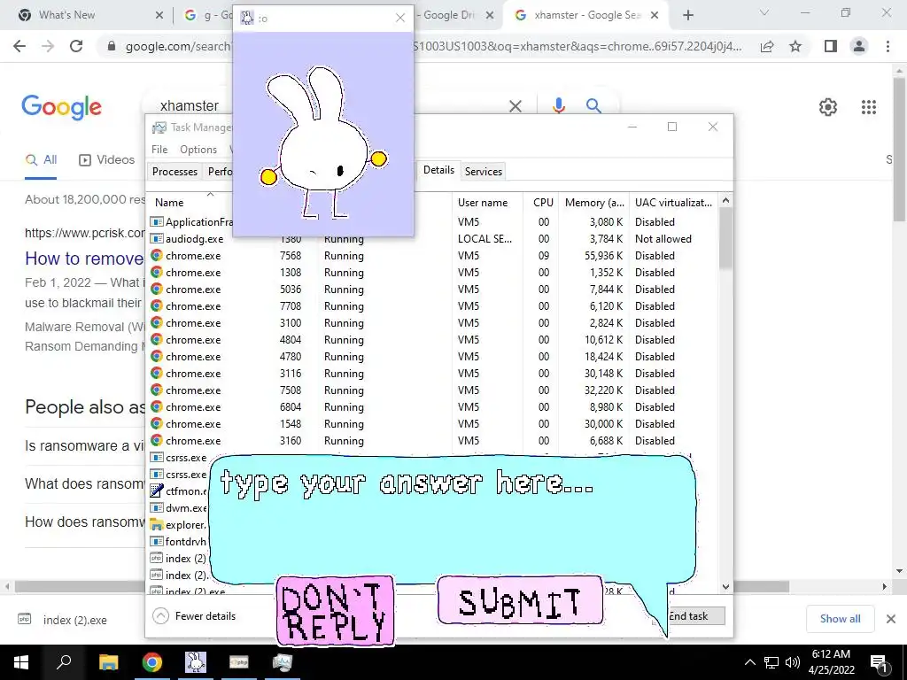Clear the Google search box

[516, 106]
